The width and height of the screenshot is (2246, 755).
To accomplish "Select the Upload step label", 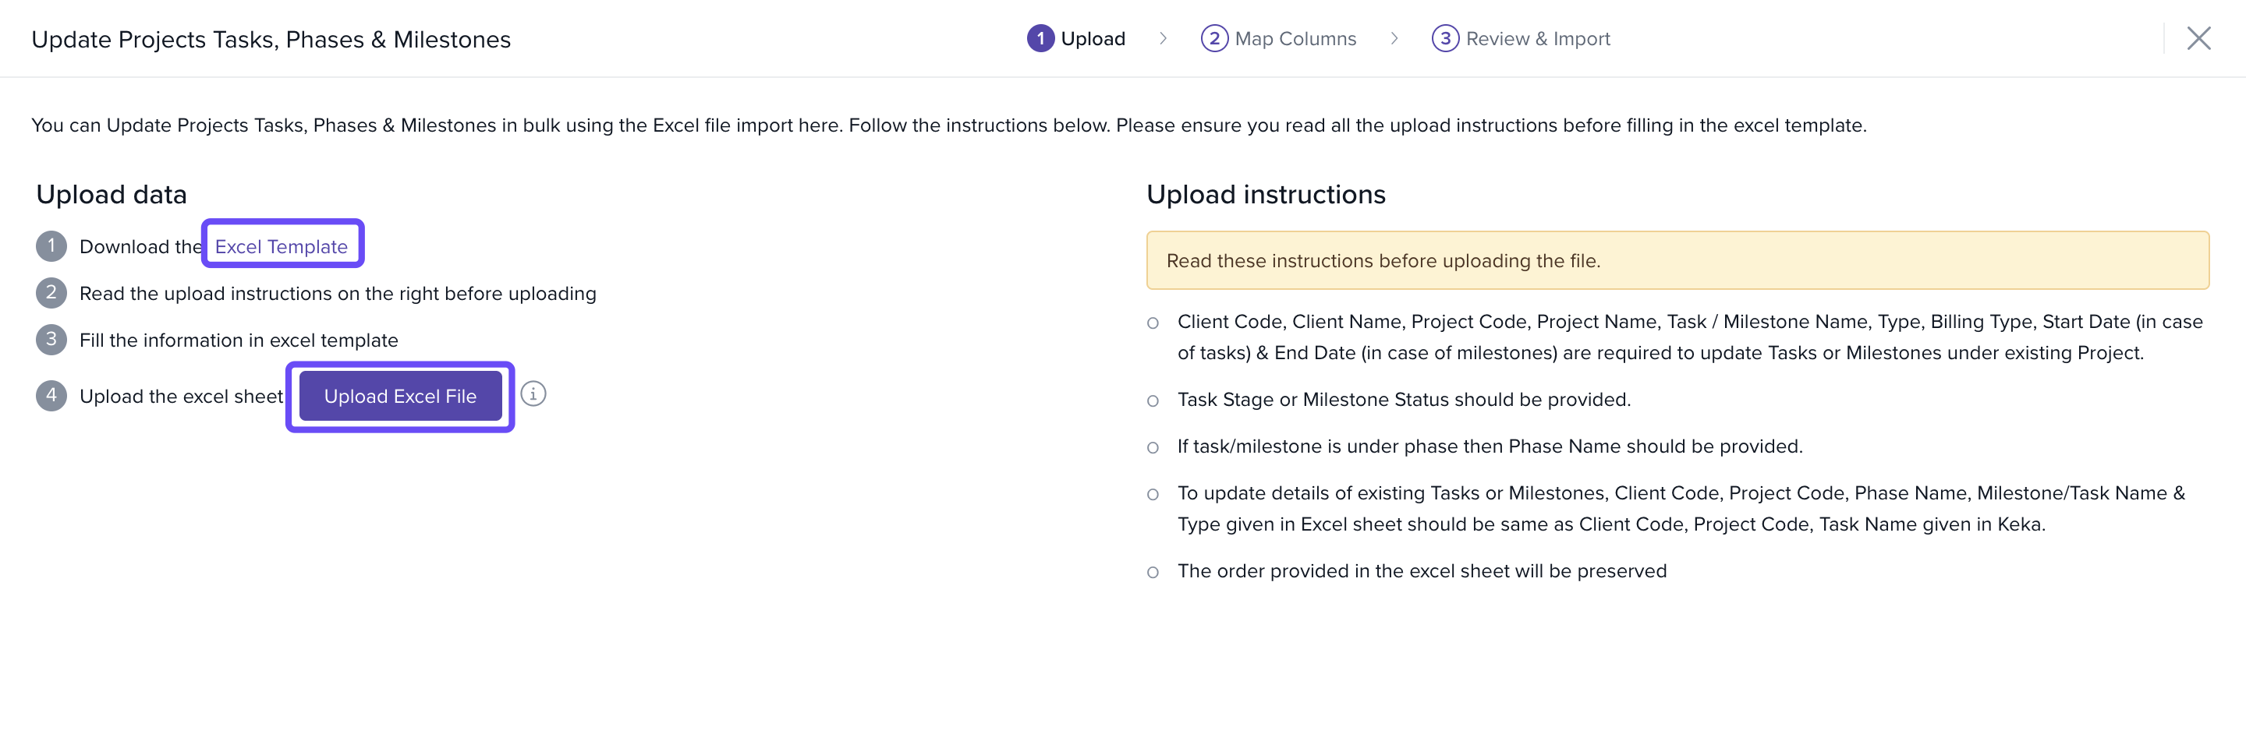I will [x=1093, y=38].
